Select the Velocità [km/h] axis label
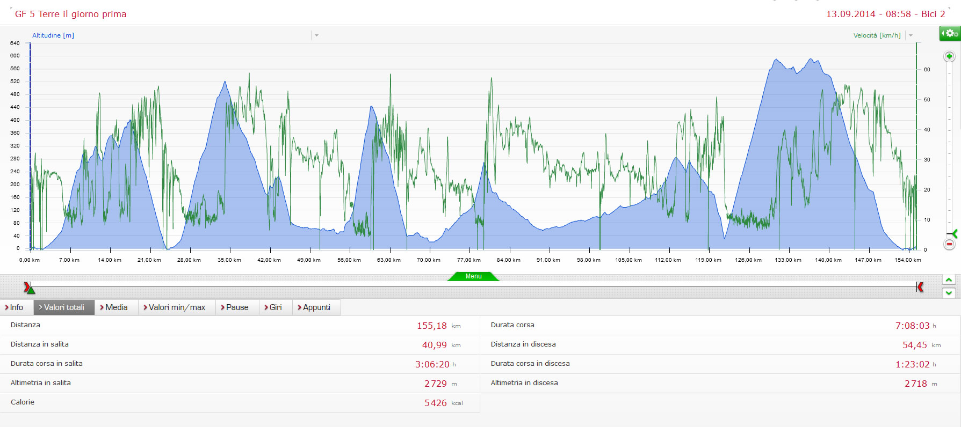961x427 pixels. tap(877, 35)
